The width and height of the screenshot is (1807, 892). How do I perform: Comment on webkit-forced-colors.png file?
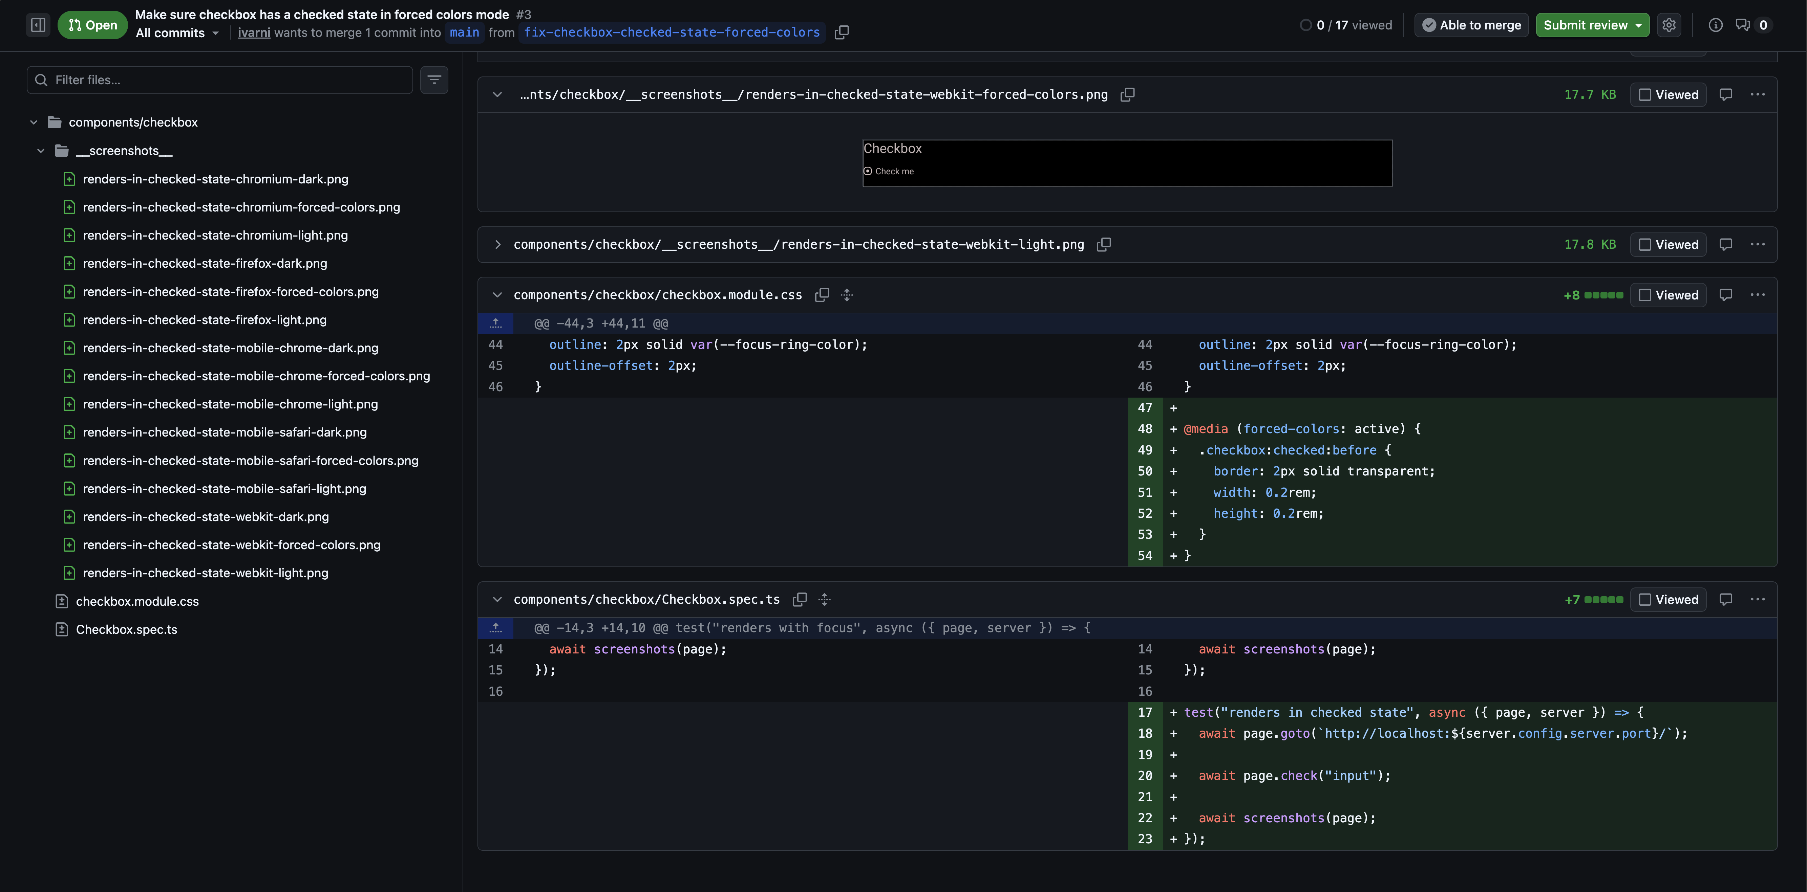tap(1726, 95)
